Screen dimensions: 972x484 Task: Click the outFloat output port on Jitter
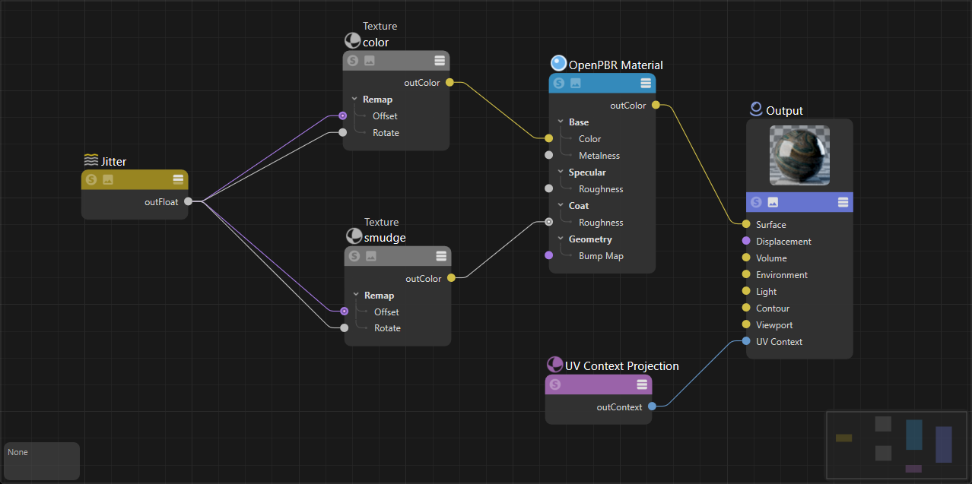[x=188, y=202]
